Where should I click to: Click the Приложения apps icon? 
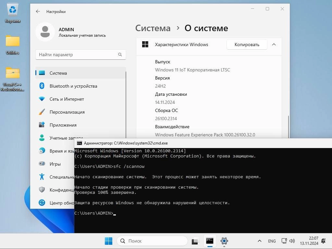pyautogui.click(x=42, y=125)
